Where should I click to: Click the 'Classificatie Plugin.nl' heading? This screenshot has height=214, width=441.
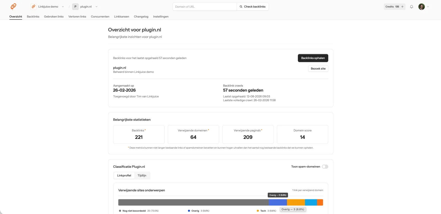(129, 167)
